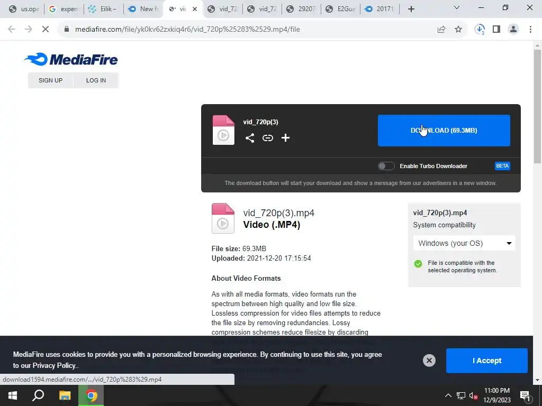Image resolution: width=542 pixels, height=406 pixels.
Task: Click the copy link icon in file panel
Action: (267, 138)
